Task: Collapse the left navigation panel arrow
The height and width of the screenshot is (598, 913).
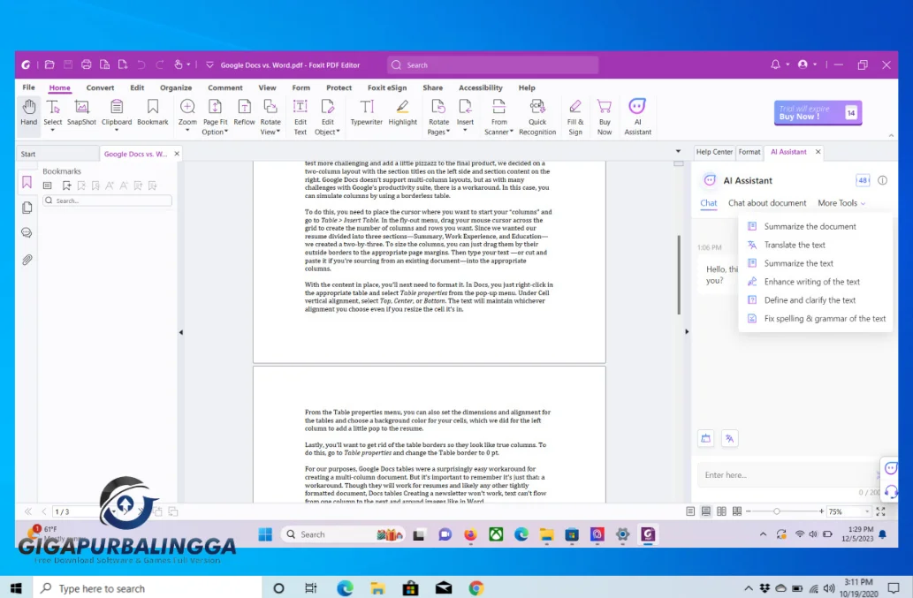Action: tap(181, 332)
